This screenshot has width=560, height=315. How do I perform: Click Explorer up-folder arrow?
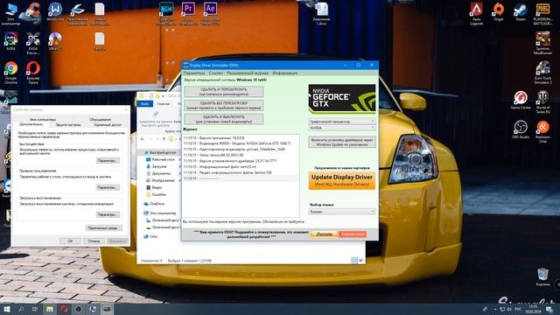click(x=164, y=138)
